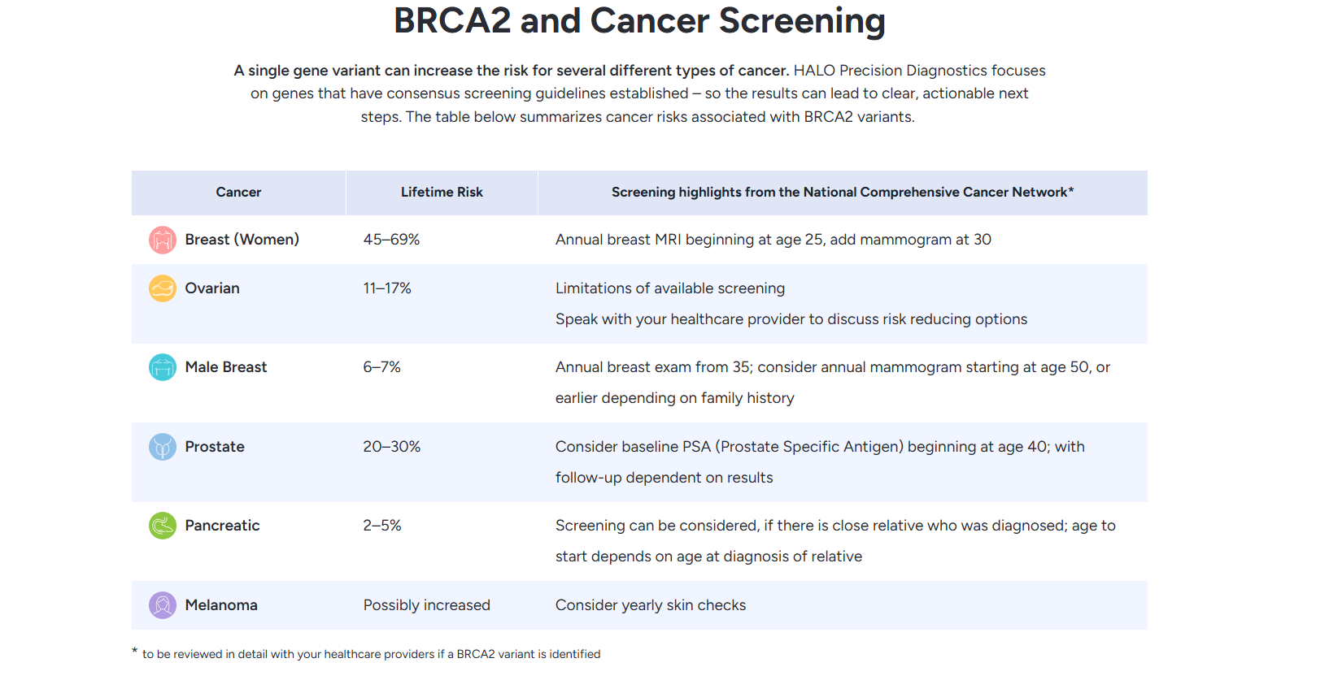Click the purple Melanoma icon

163,605
